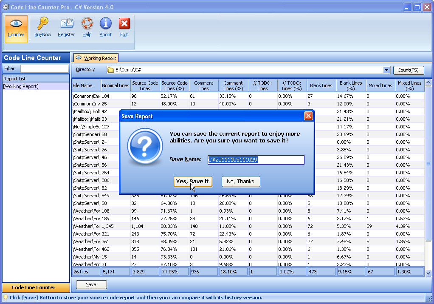Viewport: 434px width, 304px height.
Task: Click the gear icon in the title bar
Action: click(x=6, y=7)
